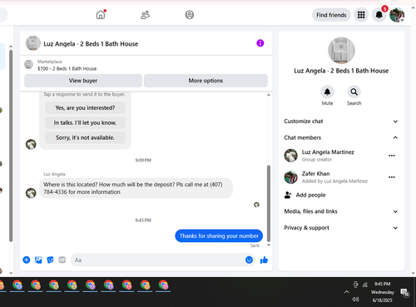Viewport: 416px width, 307px height.
Task: Click the View buyer button
Action: pos(83,81)
